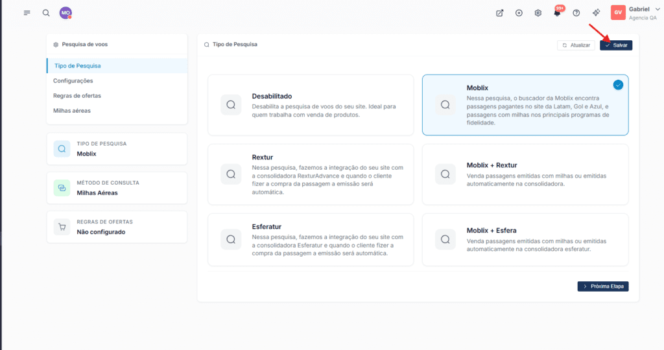Screen dimensions: 664x350
Task: Click the Pesquisa de voos panel title
Action: (85, 45)
